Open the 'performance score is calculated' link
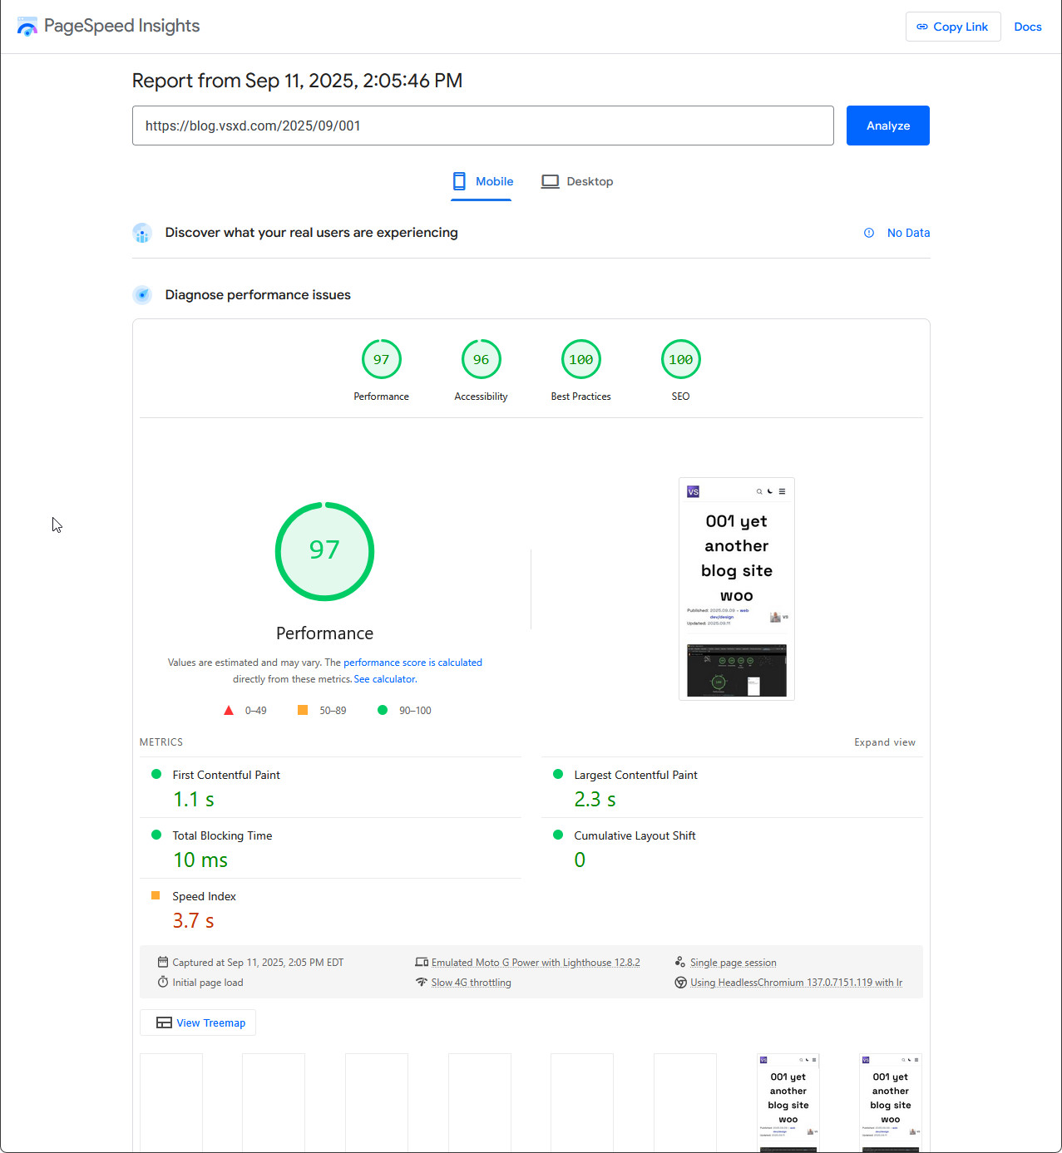Screen dimensions: 1062x1153 [x=412, y=663]
